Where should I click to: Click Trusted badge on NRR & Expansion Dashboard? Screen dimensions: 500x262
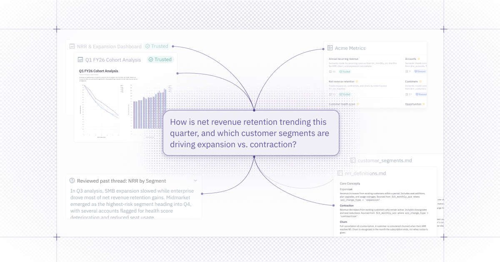point(157,47)
